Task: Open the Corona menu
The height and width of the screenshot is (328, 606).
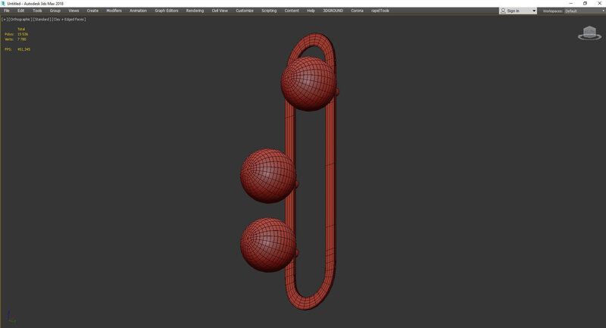Action: (357, 11)
